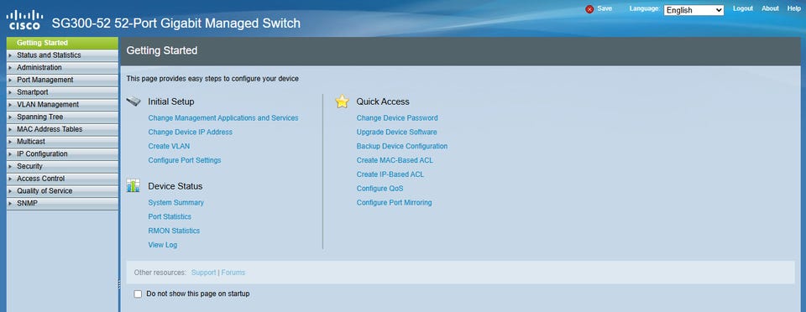The height and width of the screenshot is (312, 806).
Task: Expand the VLAN Management arrow
Action: tap(10, 104)
